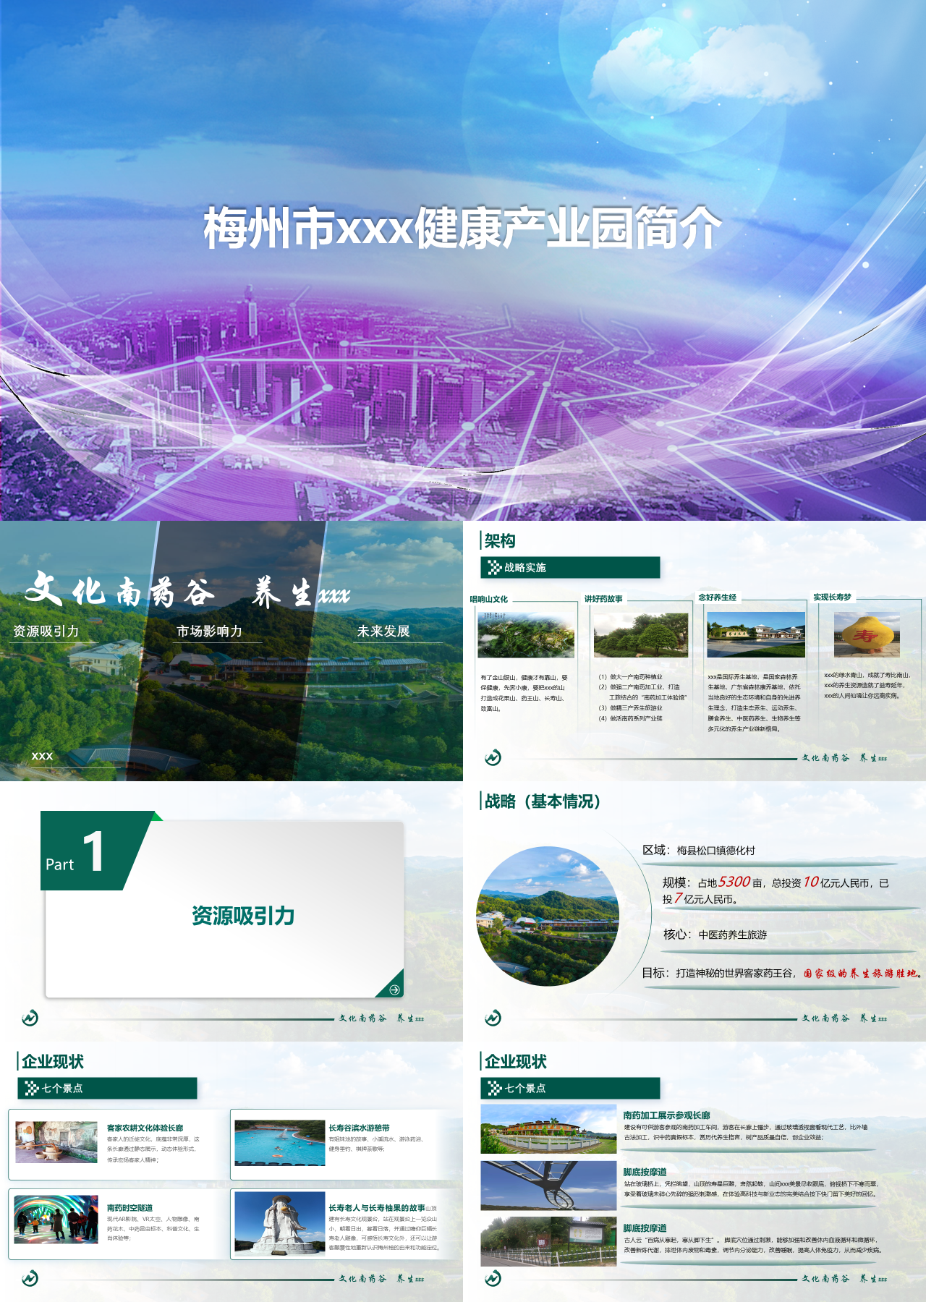Open the fenced signboard path photo
926x1302 pixels.
pos(548,1241)
